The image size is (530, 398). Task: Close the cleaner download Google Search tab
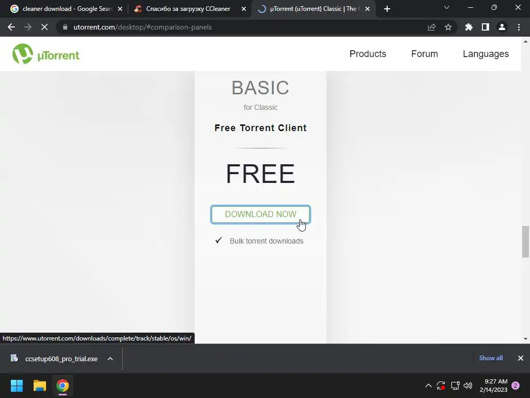pyautogui.click(x=120, y=9)
